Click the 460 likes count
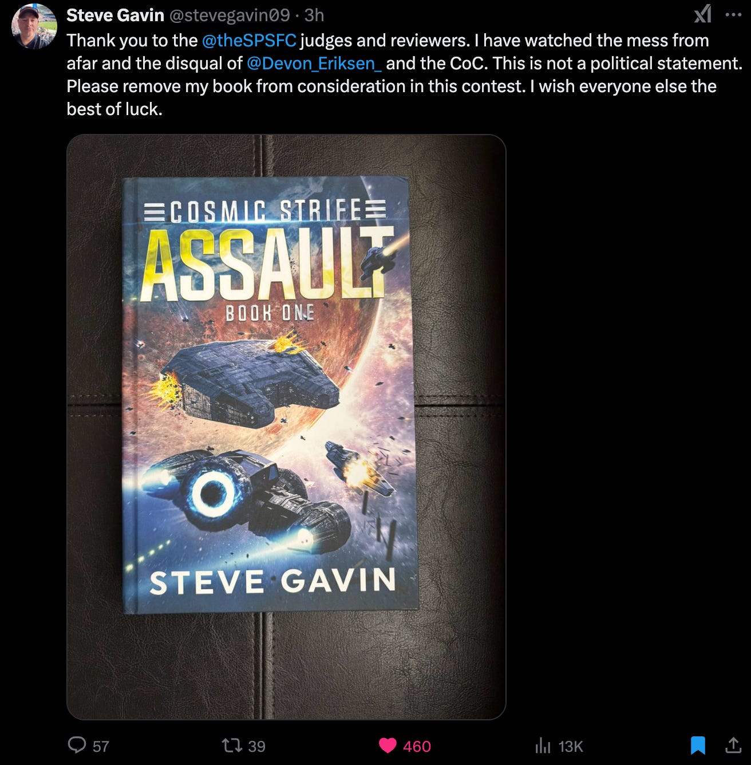 [417, 746]
